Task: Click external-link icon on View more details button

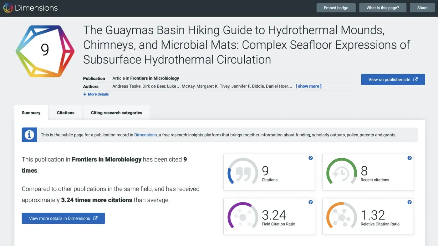Action: (95, 218)
